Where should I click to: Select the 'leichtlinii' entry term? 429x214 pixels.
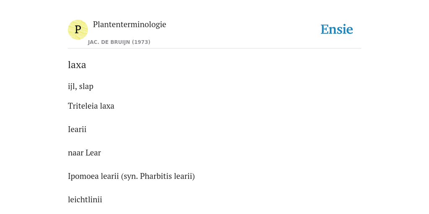pyautogui.click(x=85, y=200)
